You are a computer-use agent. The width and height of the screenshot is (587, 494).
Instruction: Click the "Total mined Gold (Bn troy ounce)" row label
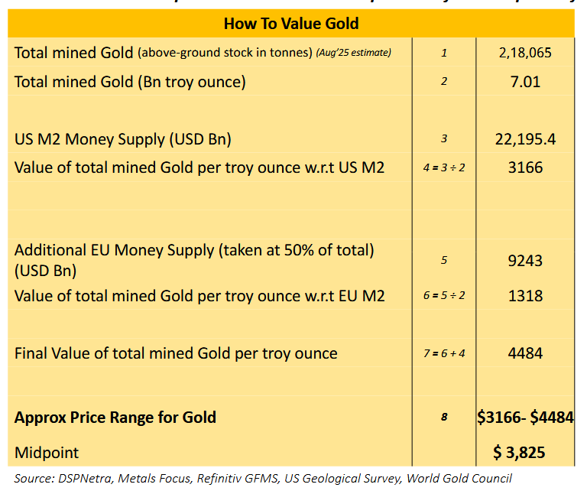tap(130, 82)
